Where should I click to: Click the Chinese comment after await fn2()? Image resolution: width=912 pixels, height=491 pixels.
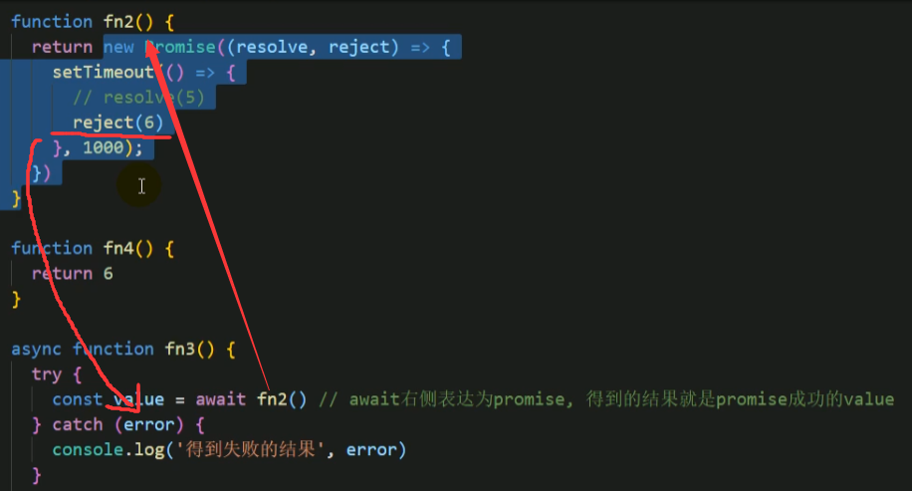tap(606, 399)
